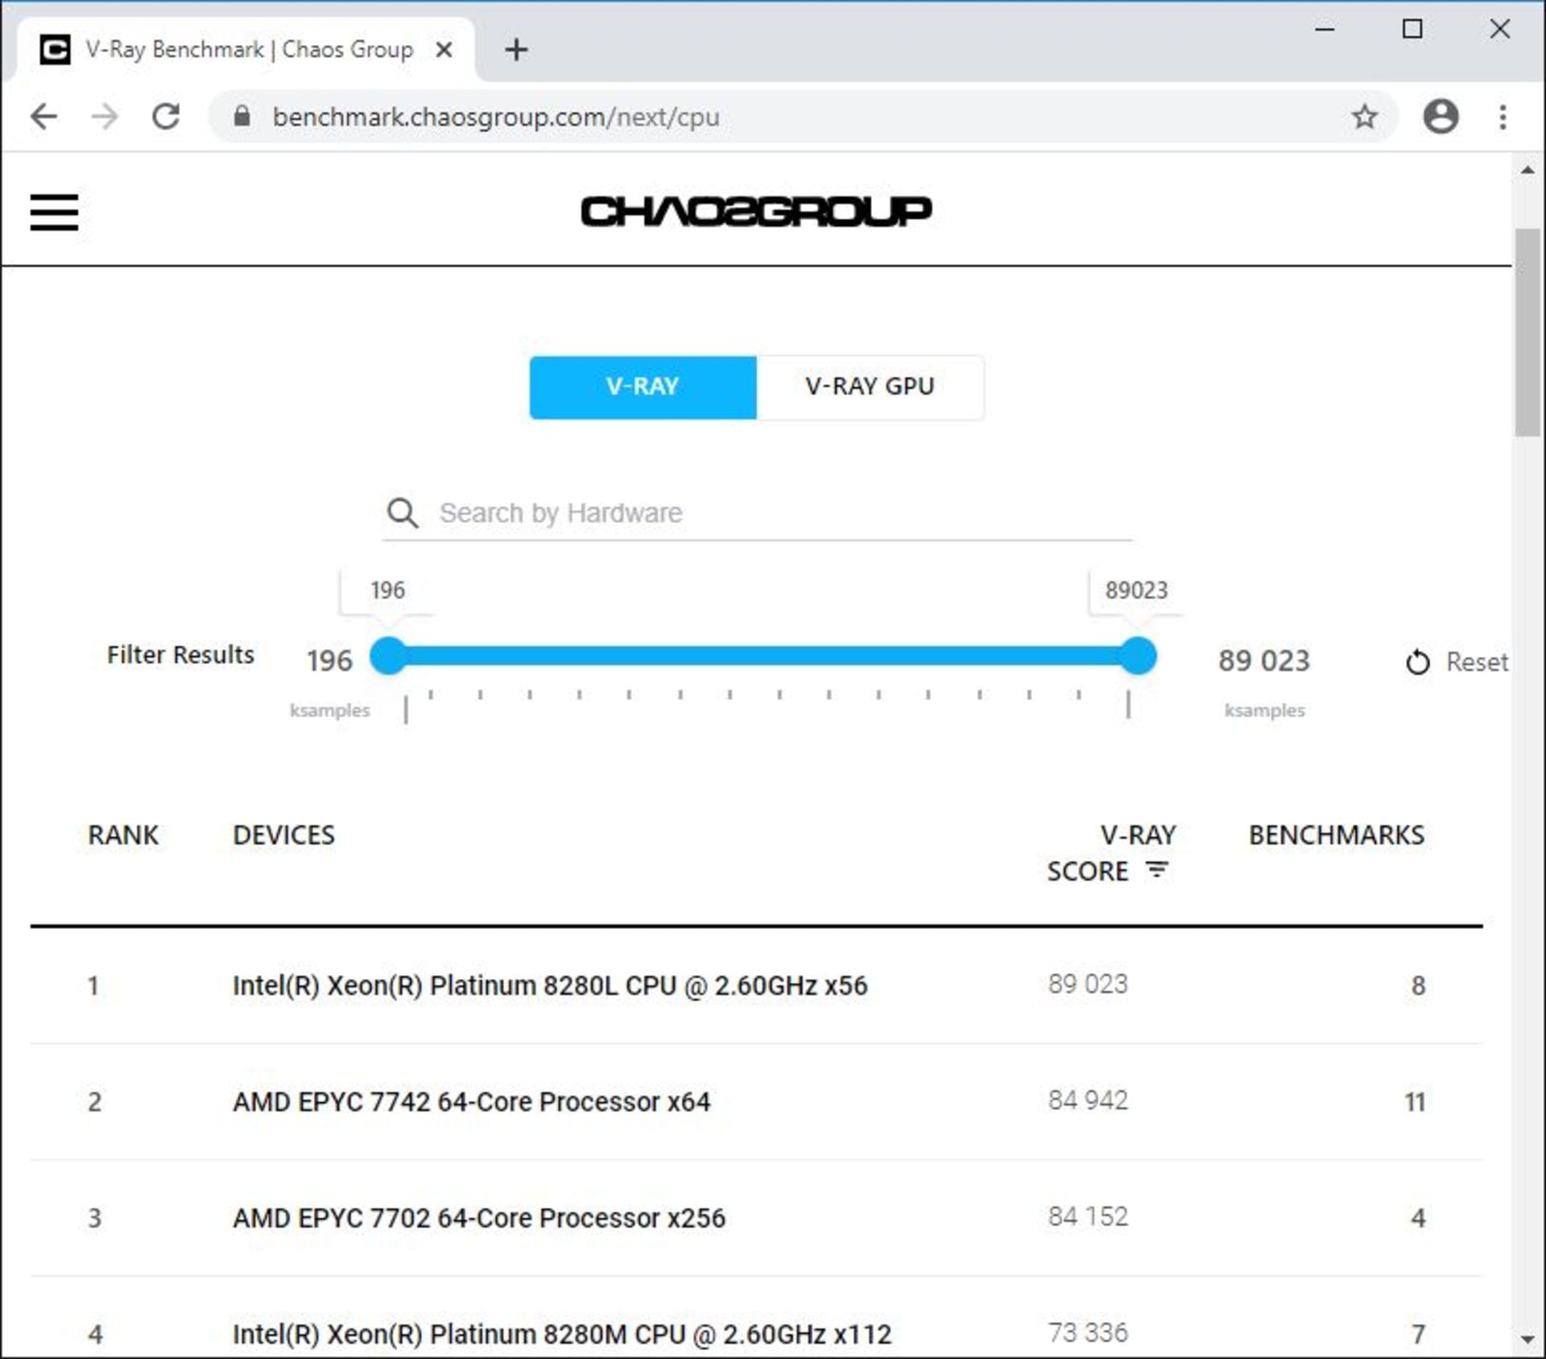Sort by the DEVICES column header
The width and height of the screenshot is (1546, 1359).
[283, 835]
